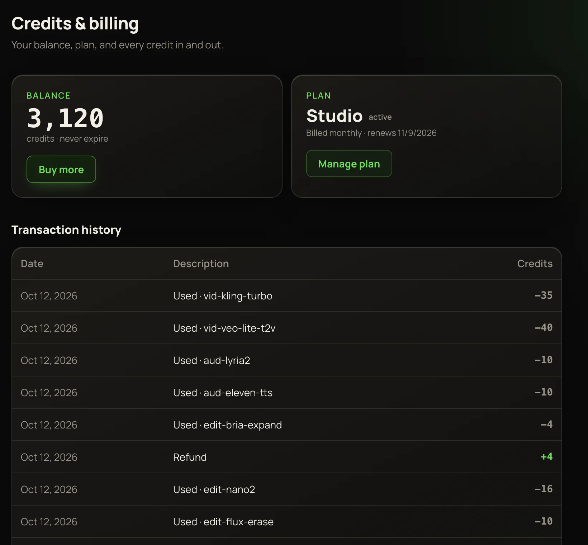Click the date in the vid-kling-turbo row
The width and height of the screenshot is (588, 545).
click(49, 296)
